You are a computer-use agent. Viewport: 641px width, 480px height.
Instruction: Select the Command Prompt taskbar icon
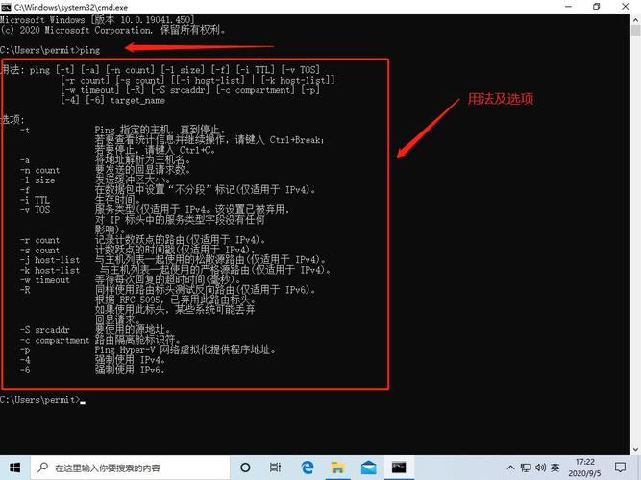click(399, 468)
